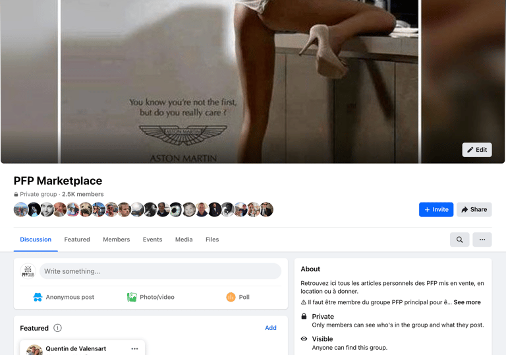Share the PFP Marketplace group
The image size is (506, 355).
click(x=474, y=210)
